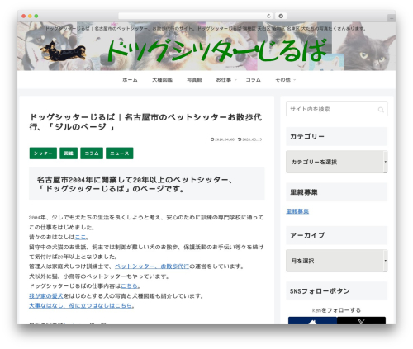Screen dimensions: 413x349
Task: Follow the こちら link for job details
Action: [x=129, y=286]
